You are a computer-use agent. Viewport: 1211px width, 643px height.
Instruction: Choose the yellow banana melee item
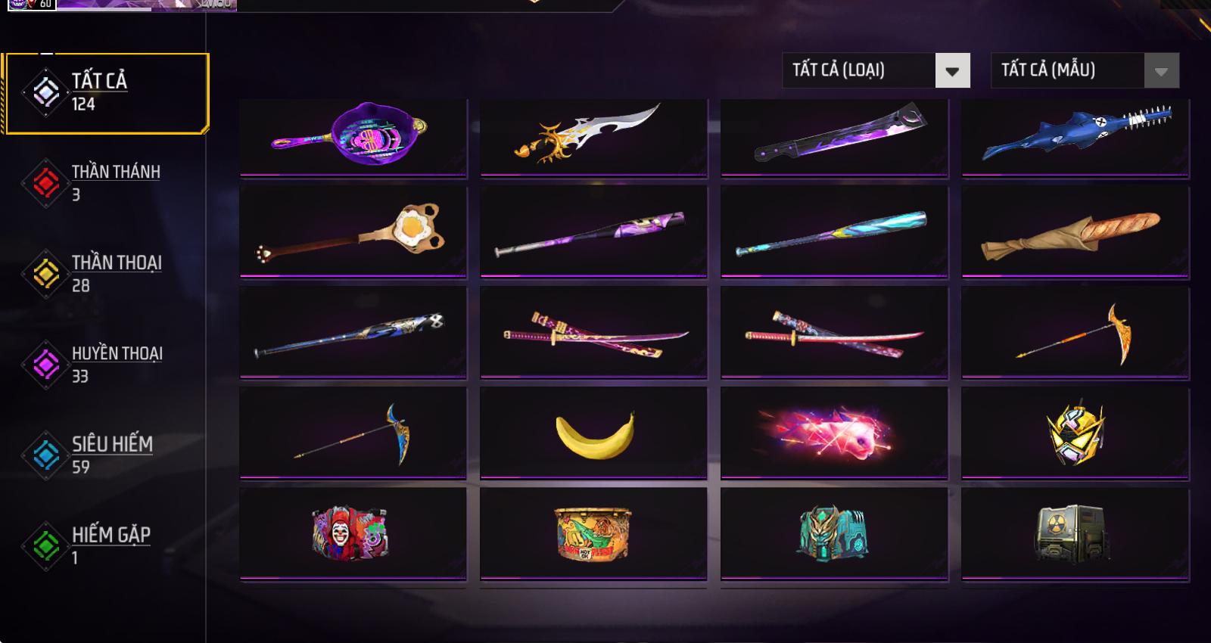coord(593,434)
